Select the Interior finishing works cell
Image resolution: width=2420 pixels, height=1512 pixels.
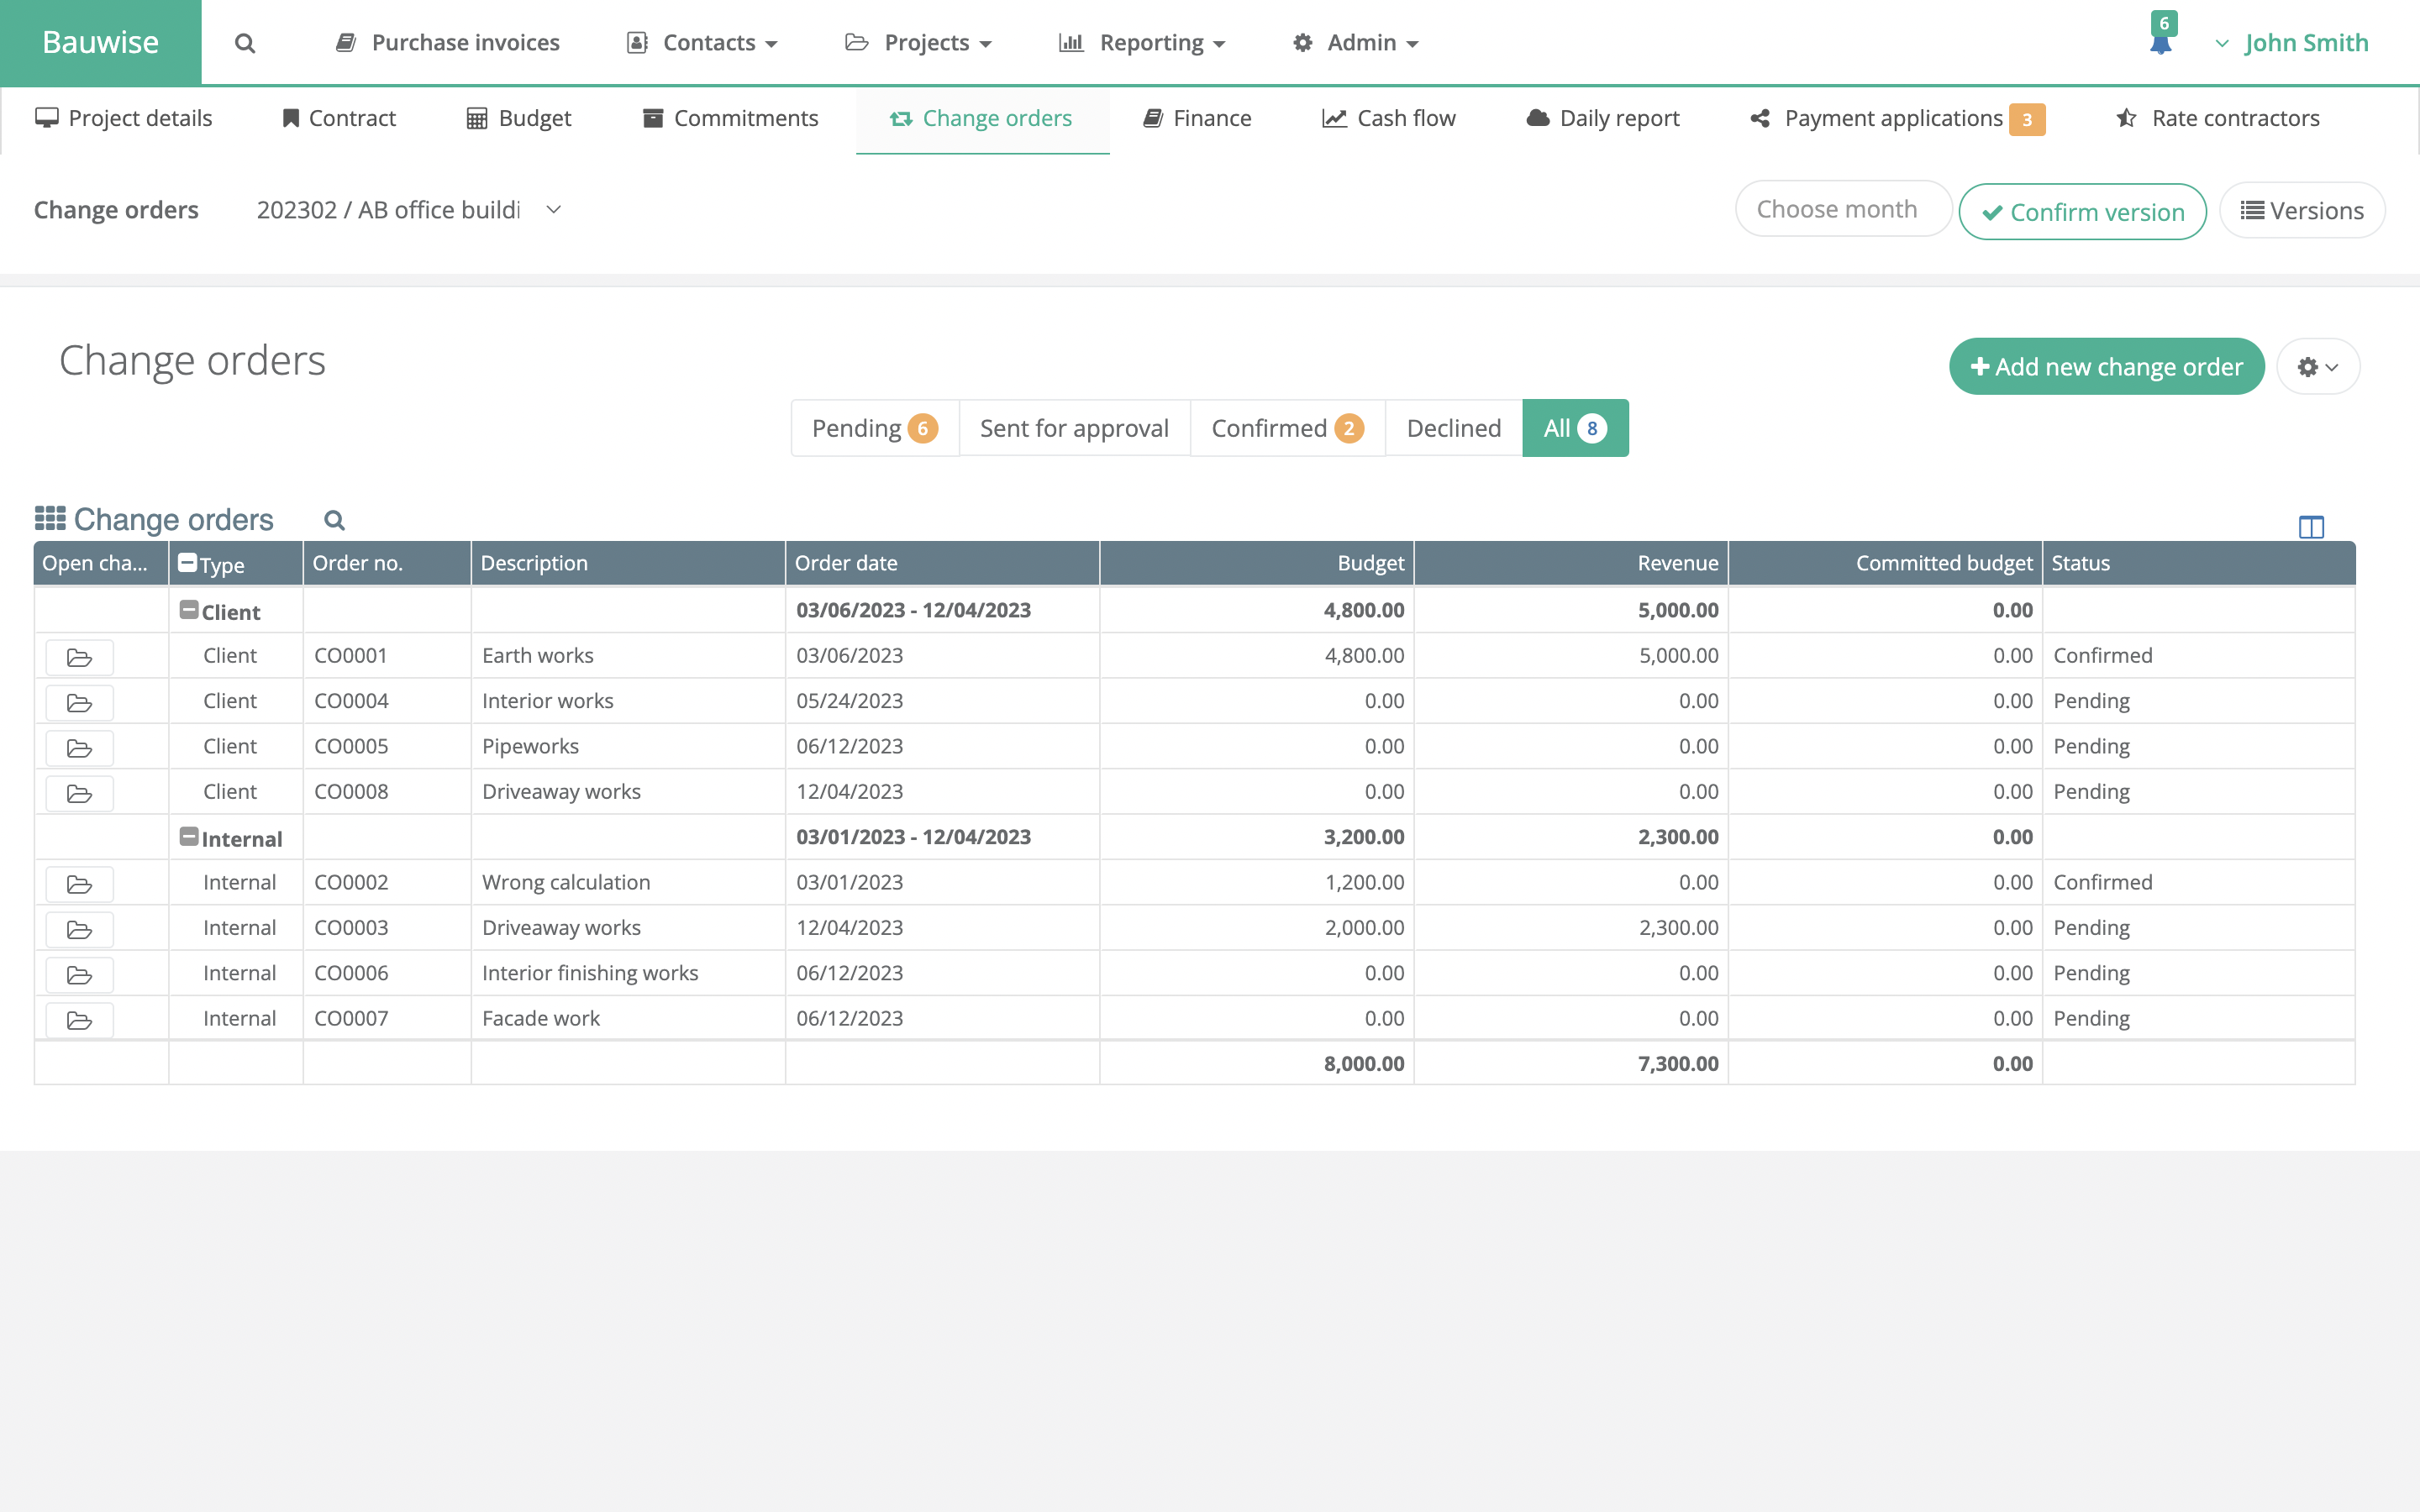coord(628,974)
